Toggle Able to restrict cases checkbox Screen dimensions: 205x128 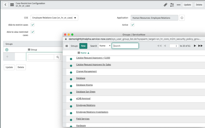32,25
